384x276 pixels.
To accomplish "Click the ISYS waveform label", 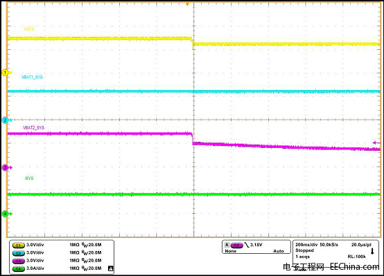I will pyautogui.click(x=29, y=178).
